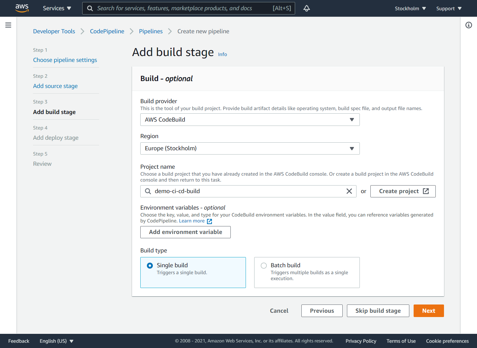Go to Developer Tools breadcrumb
This screenshot has height=348, width=477.
54,31
